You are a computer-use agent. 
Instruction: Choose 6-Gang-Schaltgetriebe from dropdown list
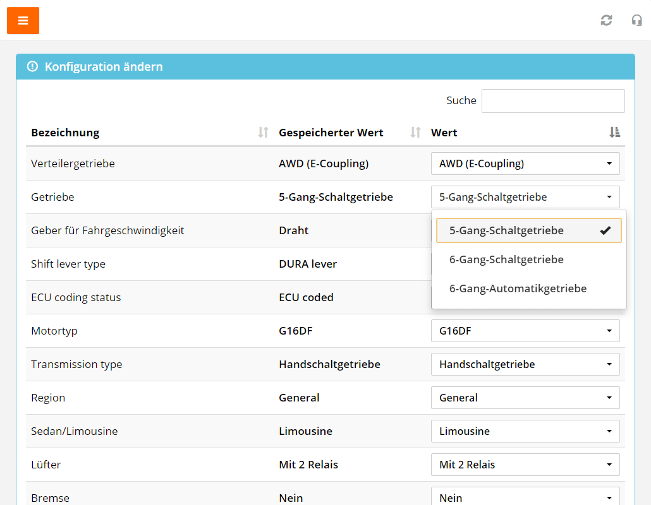coord(506,259)
